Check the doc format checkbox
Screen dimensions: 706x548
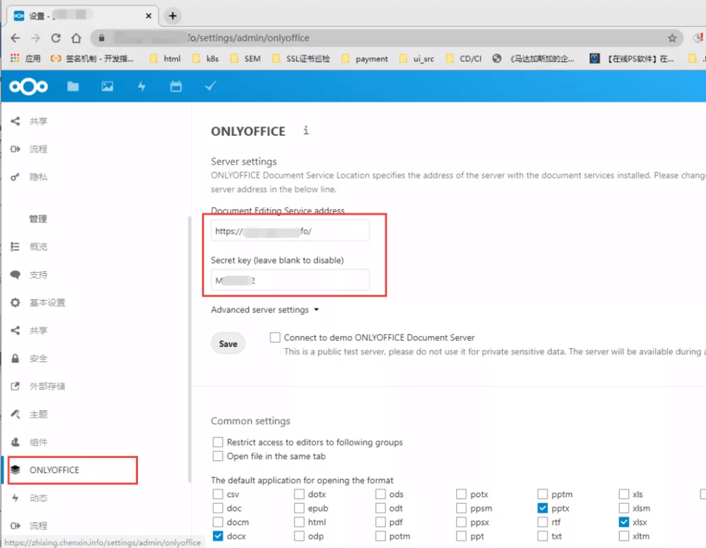pos(218,508)
